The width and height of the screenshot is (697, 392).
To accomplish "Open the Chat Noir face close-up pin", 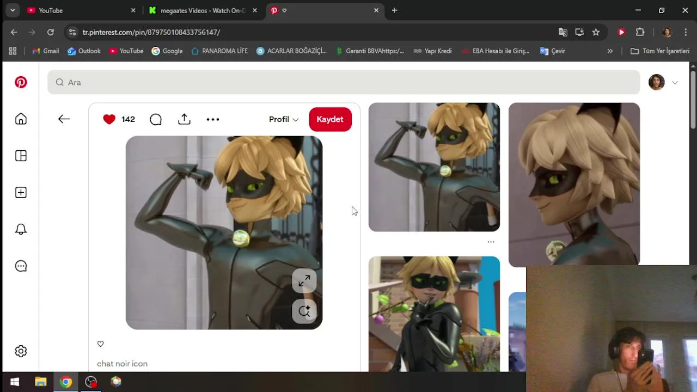I will coord(574,184).
